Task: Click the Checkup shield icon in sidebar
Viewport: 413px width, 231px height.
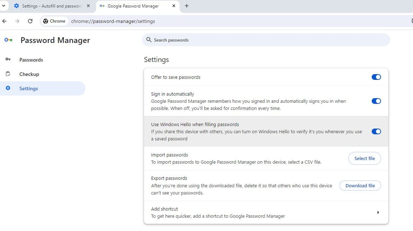Action: coord(8,74)
